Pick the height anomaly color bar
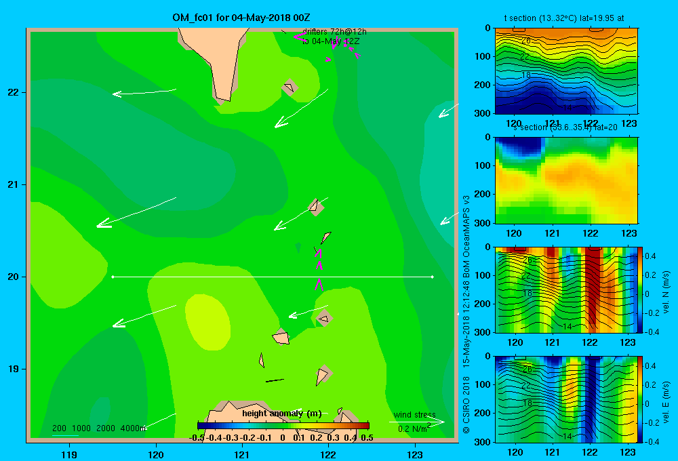Screen dimensions: 678x461 pos(283,426)
